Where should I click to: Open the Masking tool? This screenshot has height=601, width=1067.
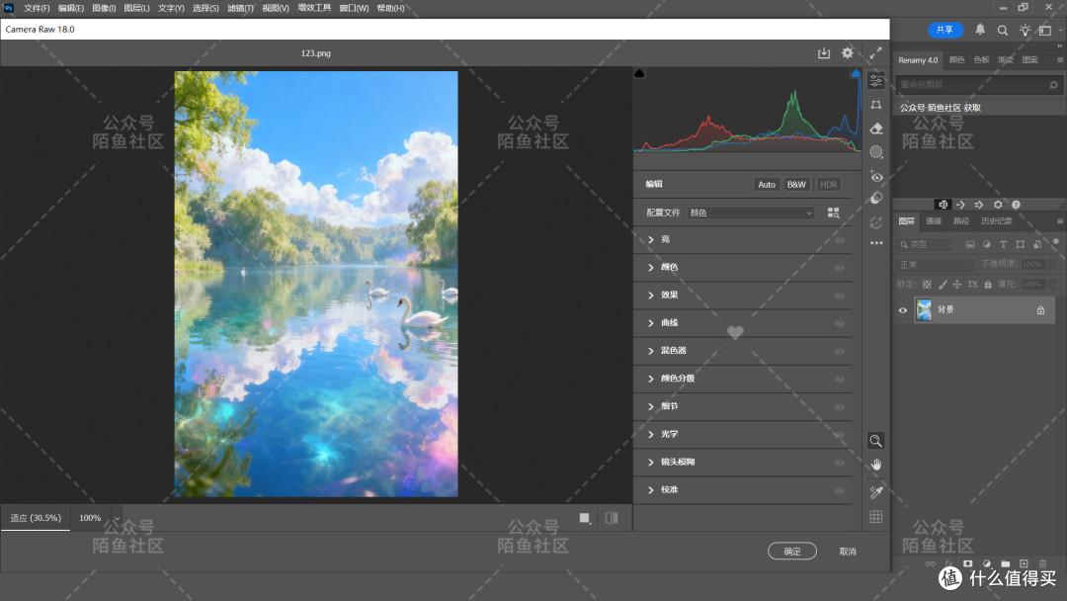pyautogui.click(x=876, y=152)
